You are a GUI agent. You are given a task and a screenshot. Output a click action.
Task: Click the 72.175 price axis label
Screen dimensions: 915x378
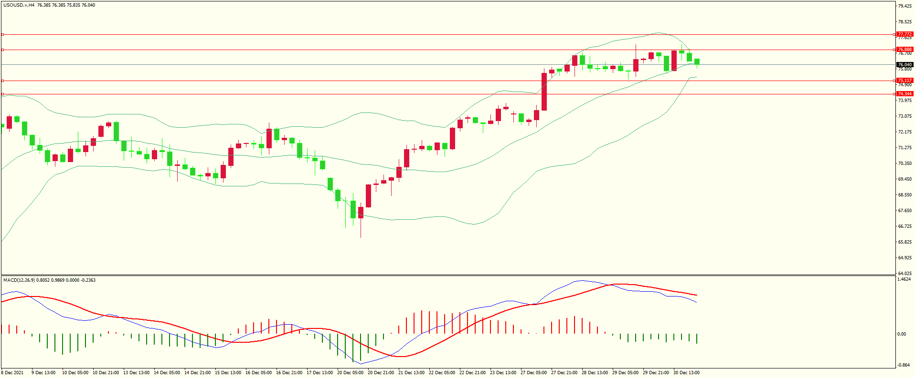pyautogui.click(x=904, y=132)
